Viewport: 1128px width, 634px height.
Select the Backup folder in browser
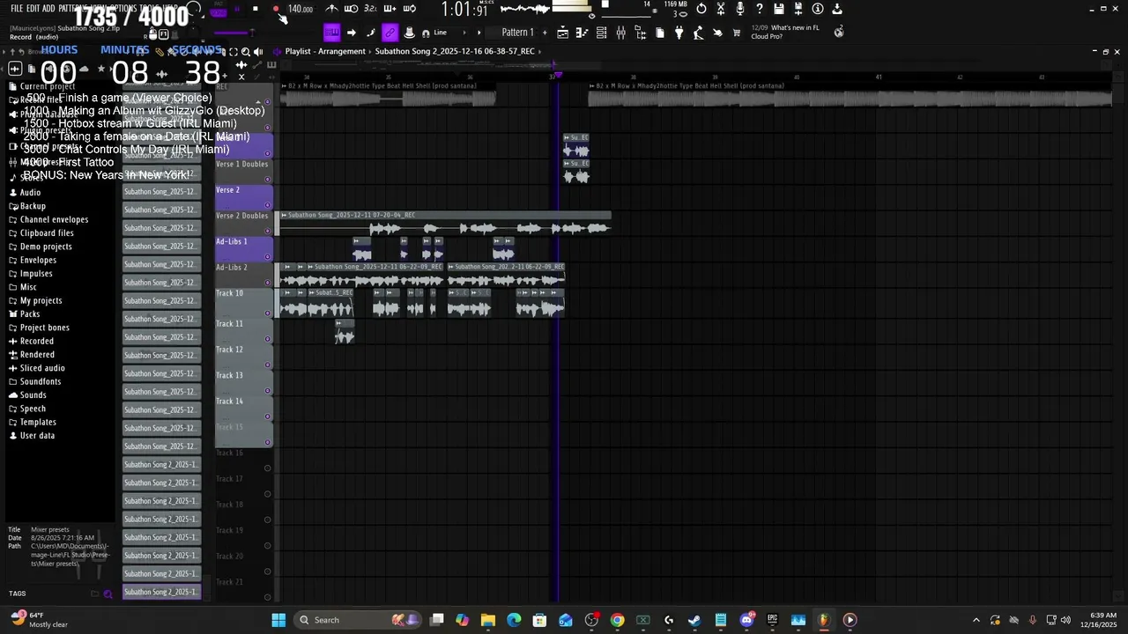pyautogui.click(x=33, y=206)
